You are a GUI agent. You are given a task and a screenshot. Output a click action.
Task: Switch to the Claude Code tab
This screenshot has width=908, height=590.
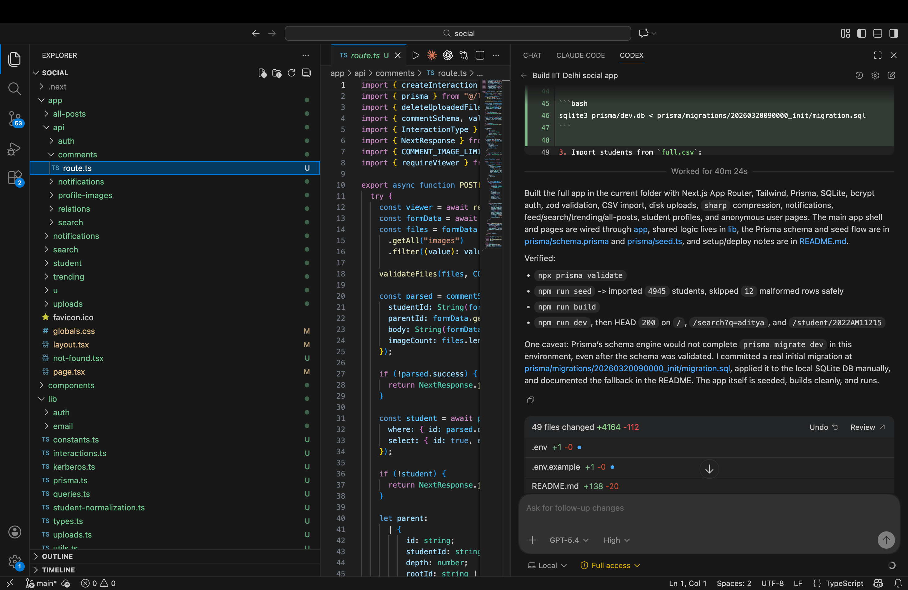coord(580,55)
